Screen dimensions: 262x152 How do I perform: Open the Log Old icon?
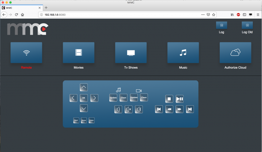point(247,25)
